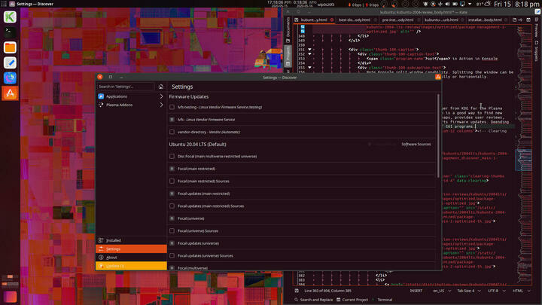Click the Plasma Addons category icon

coord(101,105)
